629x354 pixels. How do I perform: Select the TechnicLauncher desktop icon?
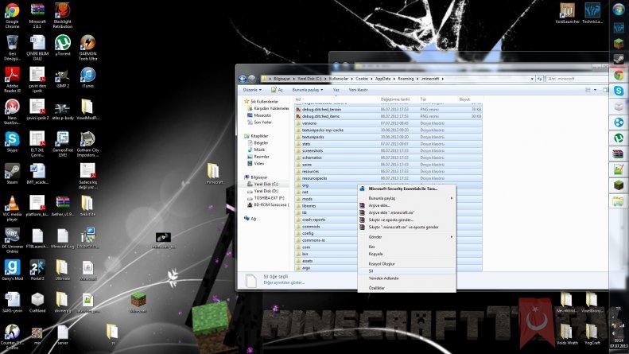(x=592, y=13)
